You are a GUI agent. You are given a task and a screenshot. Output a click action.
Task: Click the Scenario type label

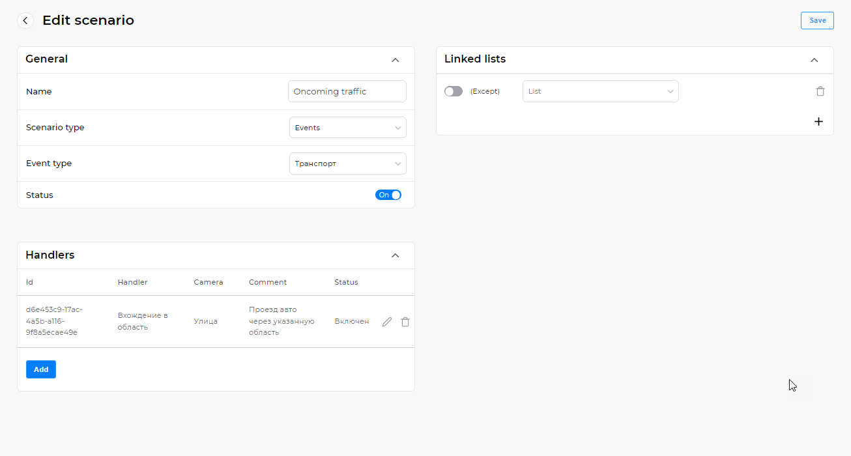(55, 128)
